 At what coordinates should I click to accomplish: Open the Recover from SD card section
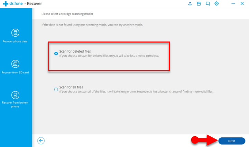(x=15, y=64)
